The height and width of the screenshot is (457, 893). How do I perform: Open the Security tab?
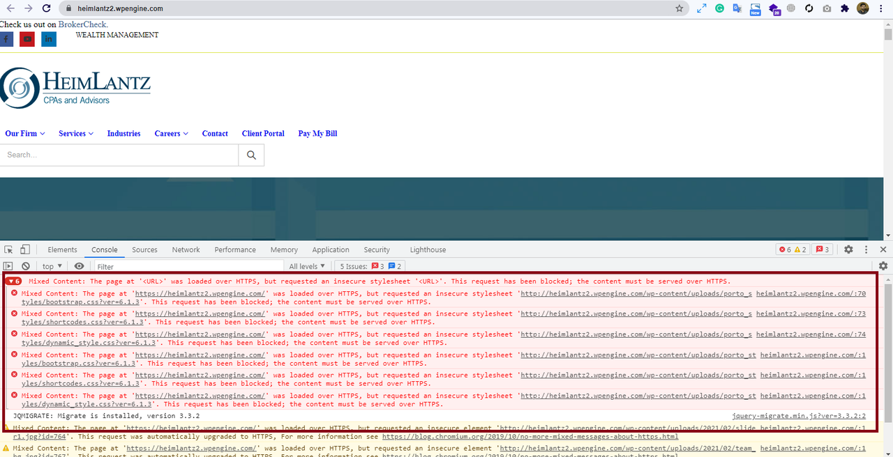[x=377, y=249]
